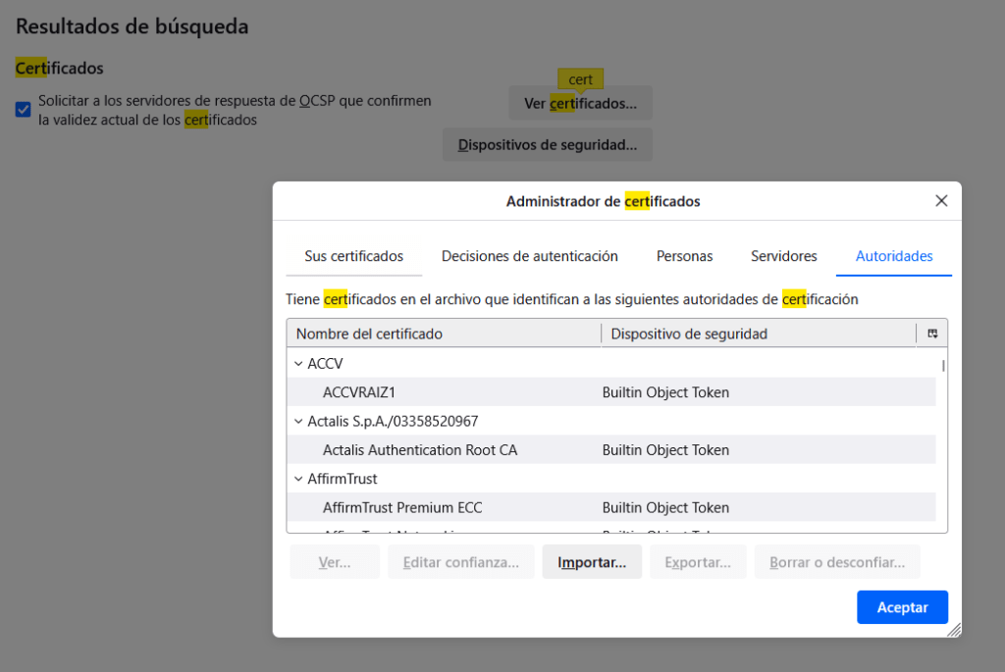This screenshot has height=672, width=1005.
Task: Select Actalis Authentication Root CA certificate
Action: coord(419,450)
